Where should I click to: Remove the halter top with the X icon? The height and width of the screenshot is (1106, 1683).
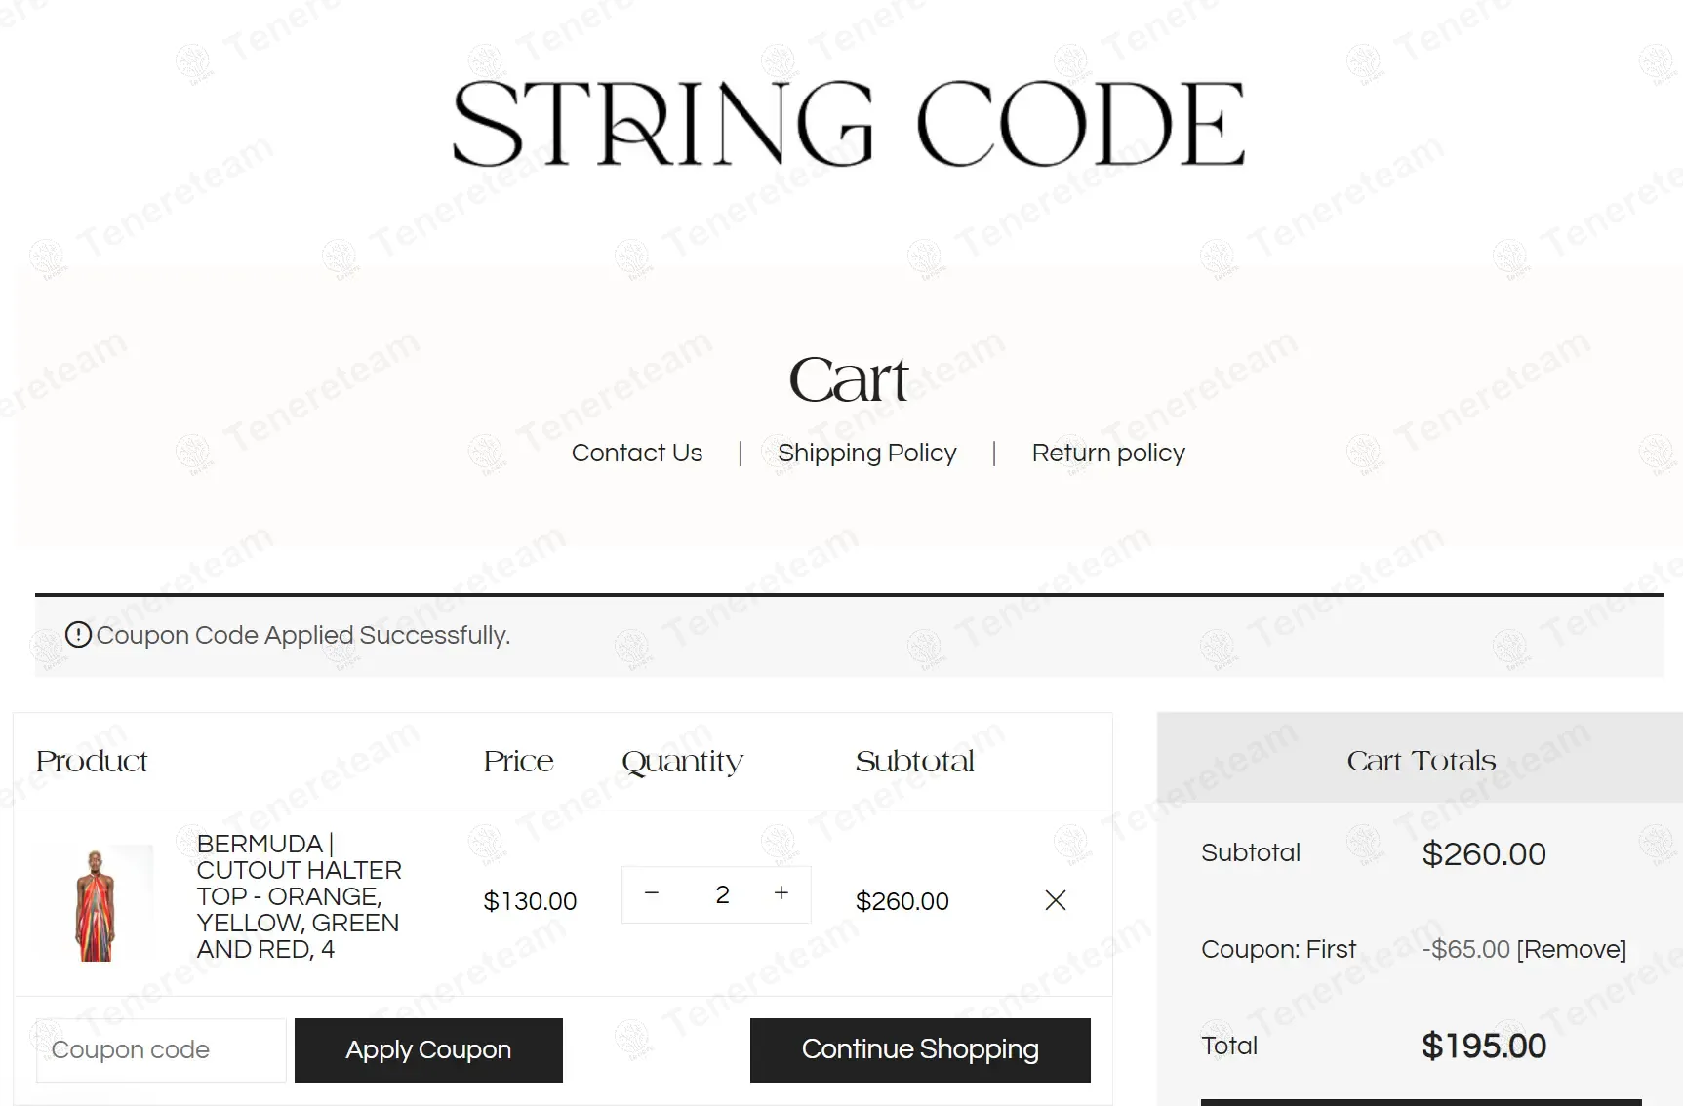point(1056,900)
